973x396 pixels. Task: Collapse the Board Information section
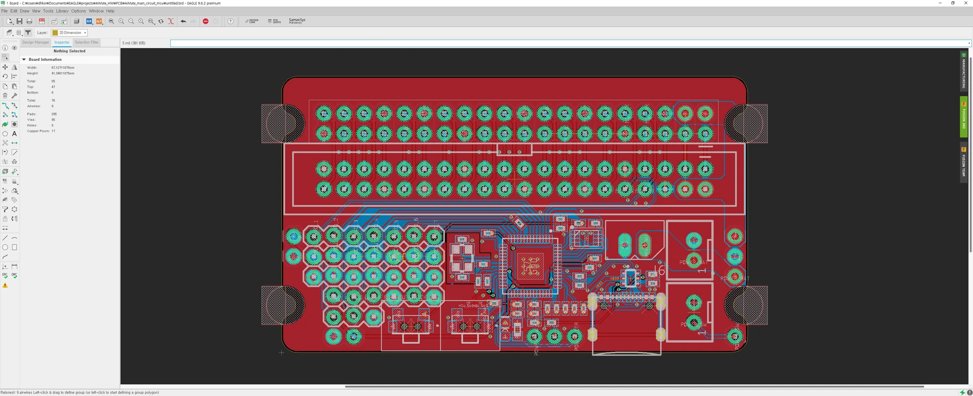pyautogui.click(x=24, y=59)
